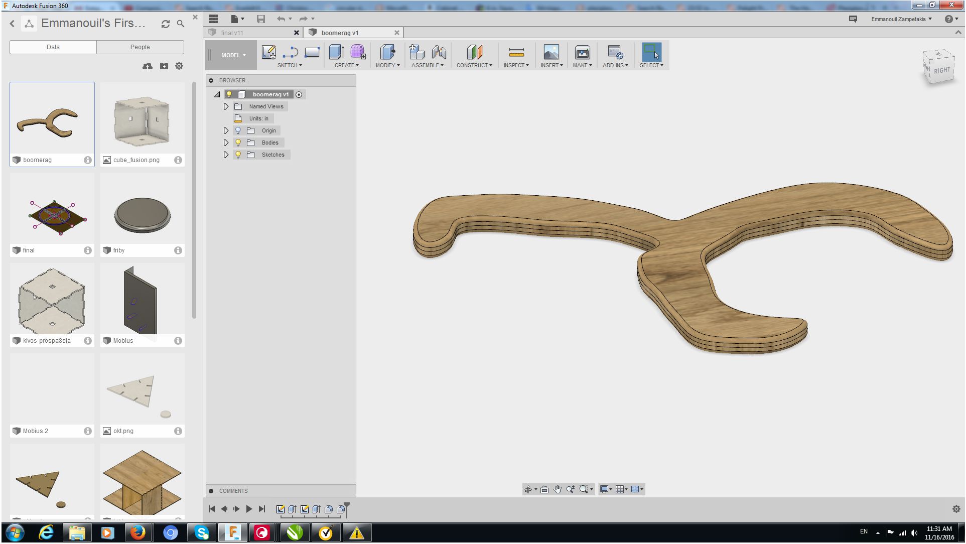Open the Create Form sculpt tool
Screen dimensions: 966x544
358,52
